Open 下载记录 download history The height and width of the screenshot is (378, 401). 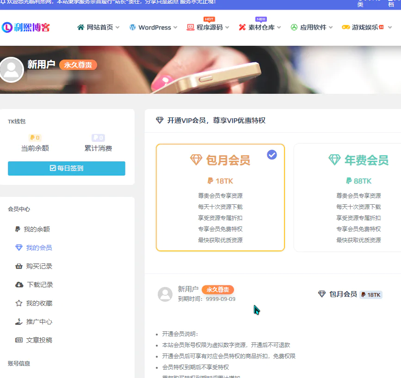tap(40, 285)
